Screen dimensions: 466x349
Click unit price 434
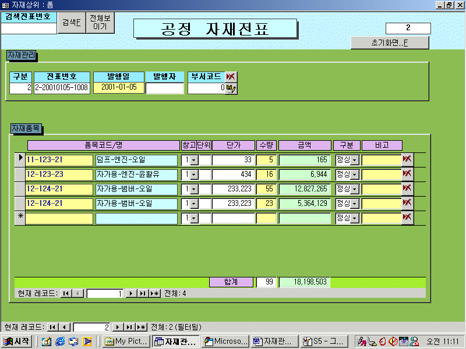pos(234,174)
